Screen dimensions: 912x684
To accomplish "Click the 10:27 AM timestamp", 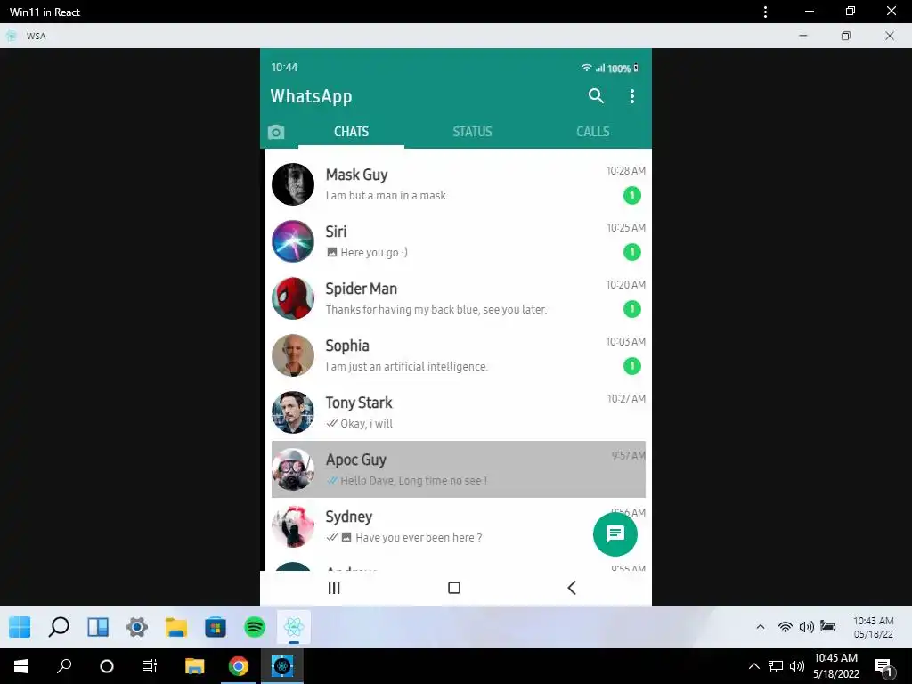I will click(x=626, y=398).
